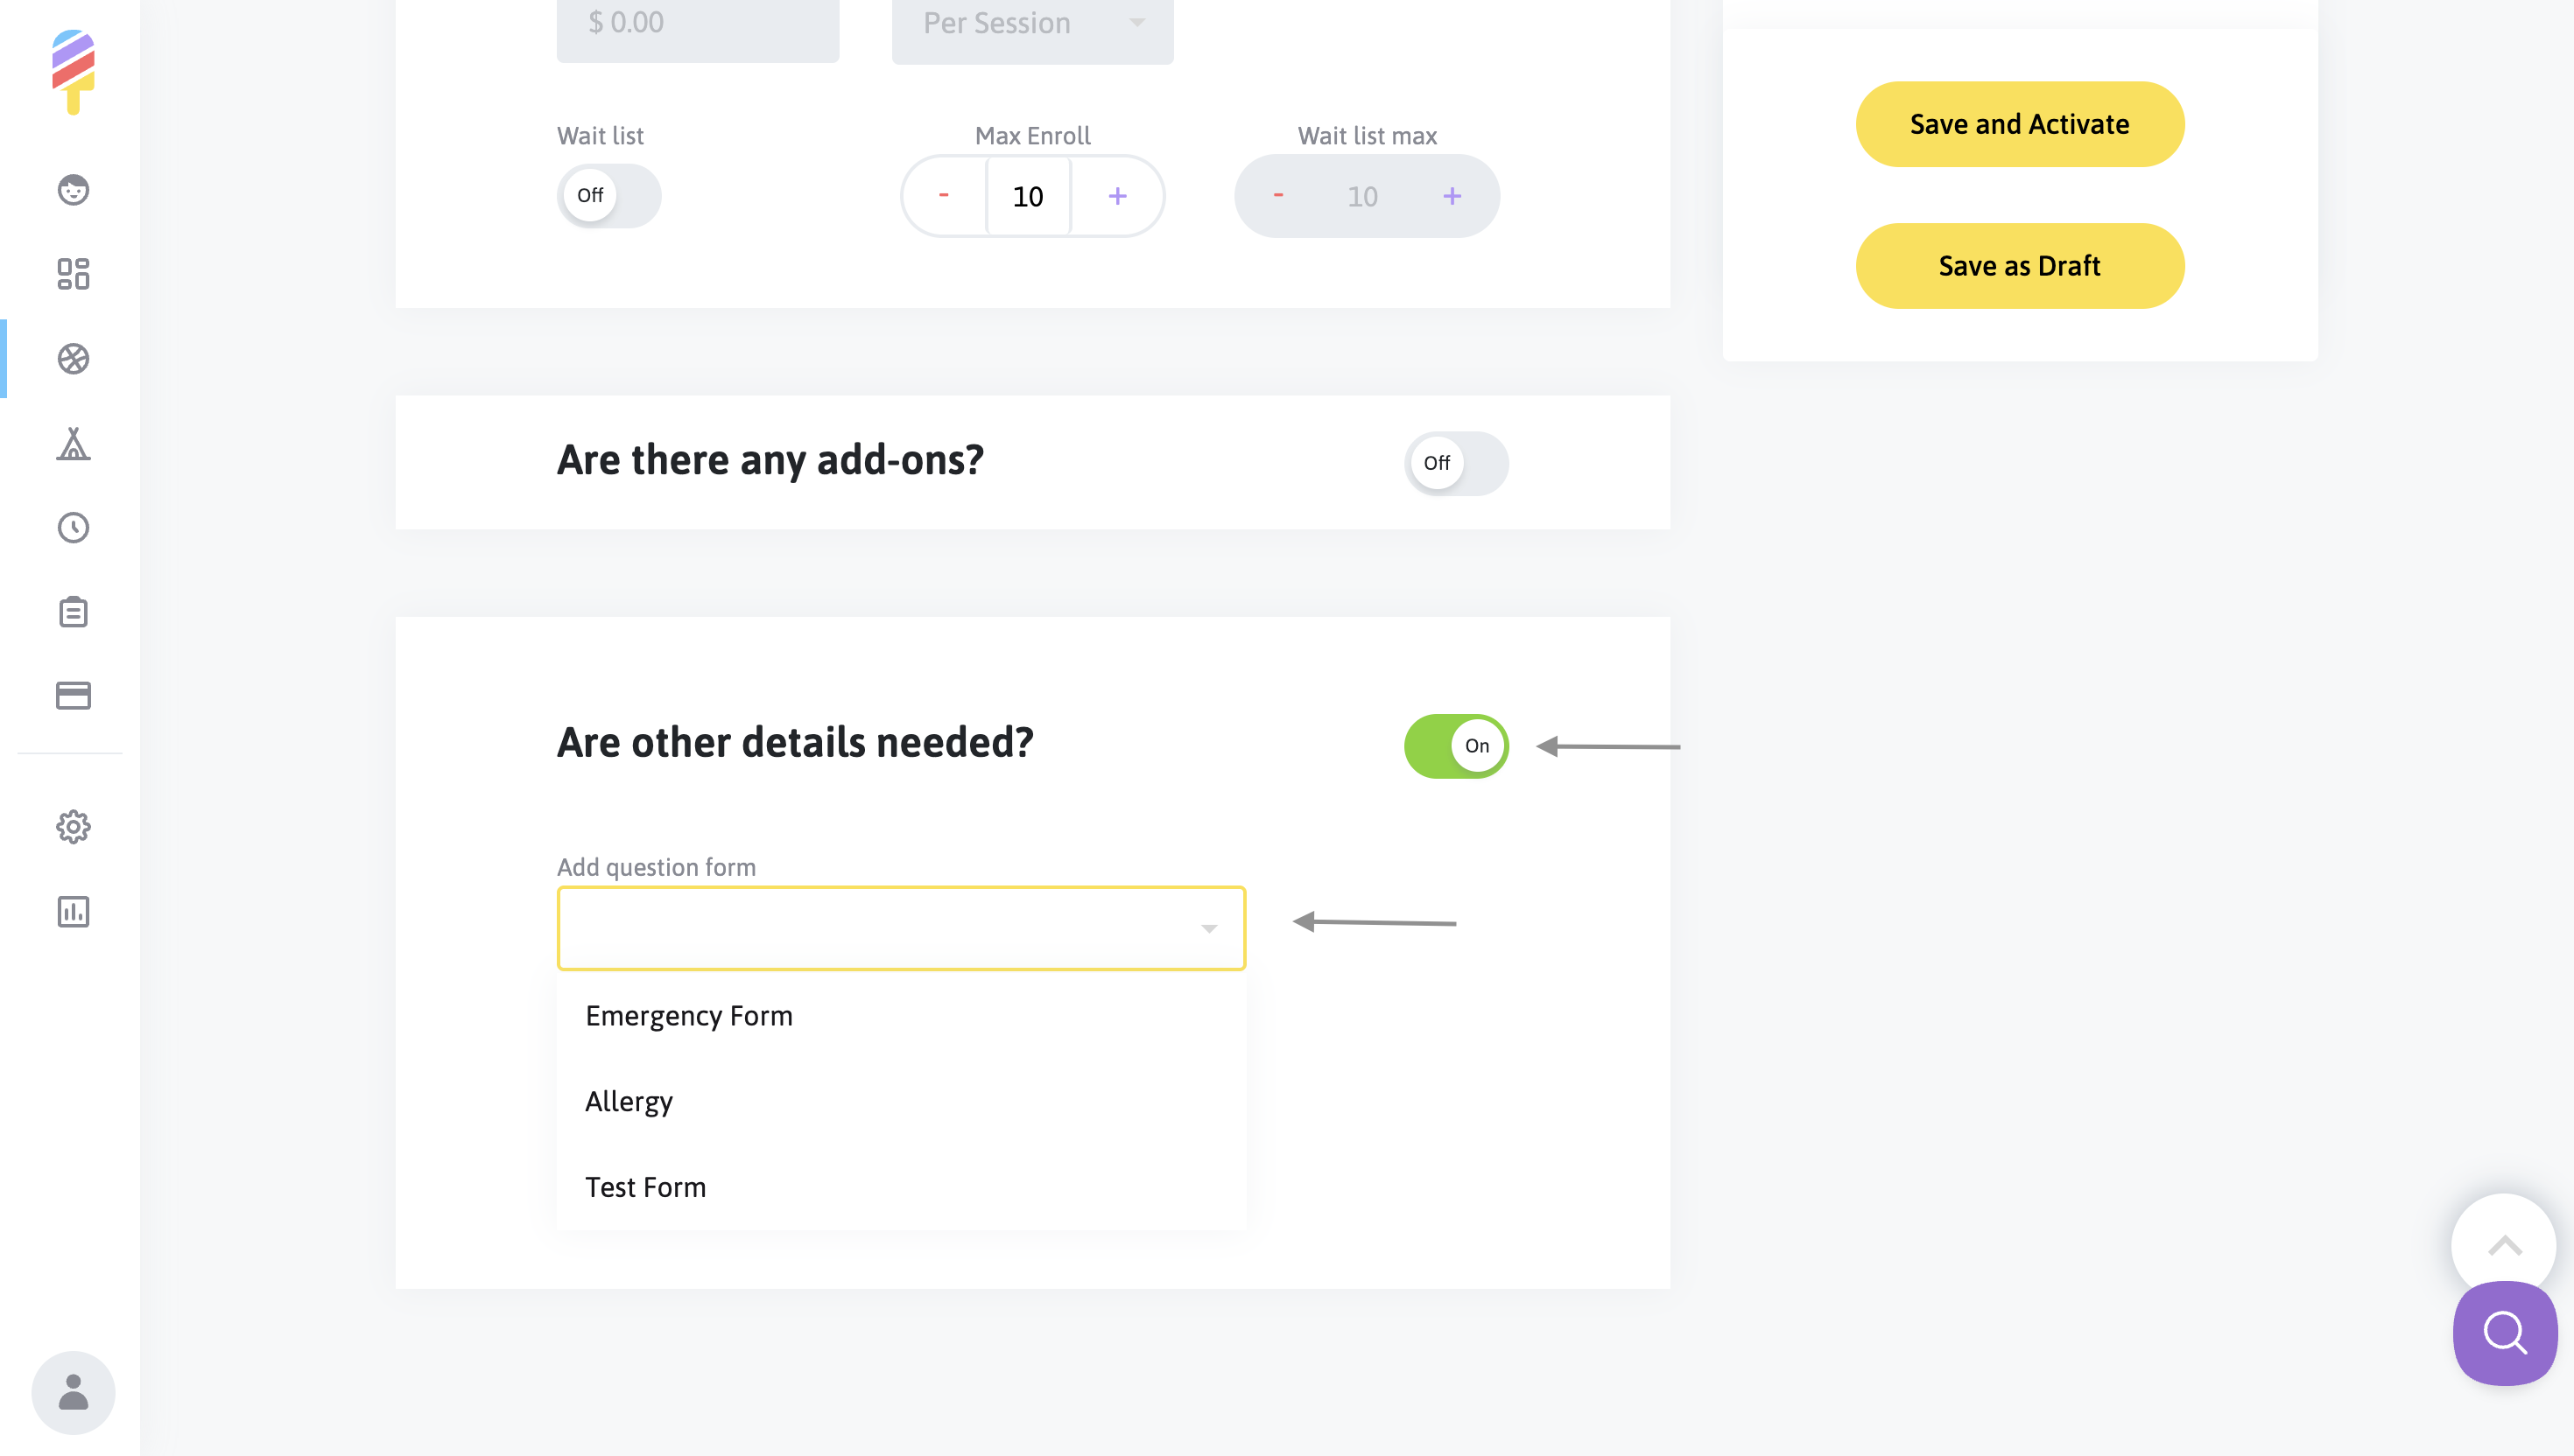Click Save as Draft button
2574x1456 pixels.
[2019, 266]
